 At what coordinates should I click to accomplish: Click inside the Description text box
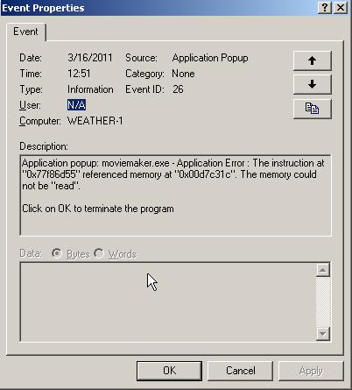(175, 195)
